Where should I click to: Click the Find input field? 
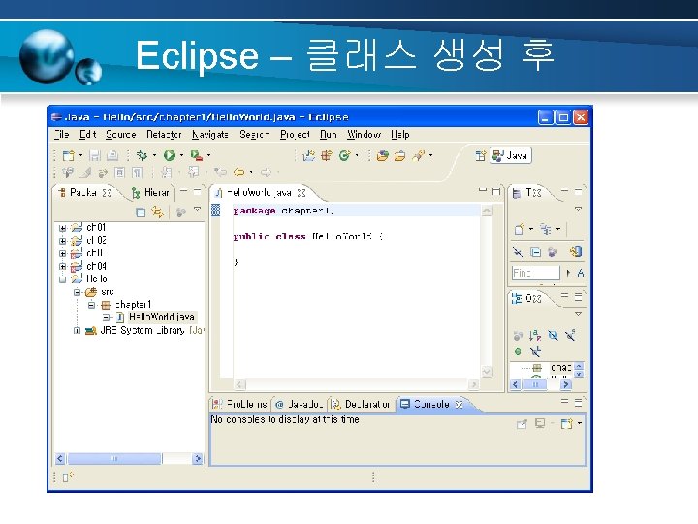[535, 273]
